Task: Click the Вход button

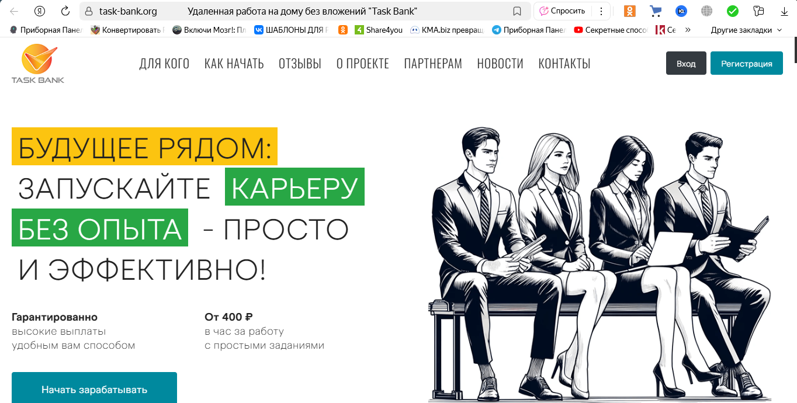Action: pos(686,63)
